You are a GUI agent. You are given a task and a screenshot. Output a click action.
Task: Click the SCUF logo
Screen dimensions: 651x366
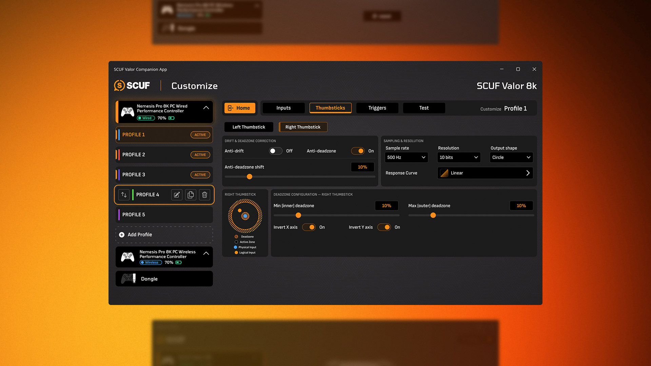pos(132,85)
